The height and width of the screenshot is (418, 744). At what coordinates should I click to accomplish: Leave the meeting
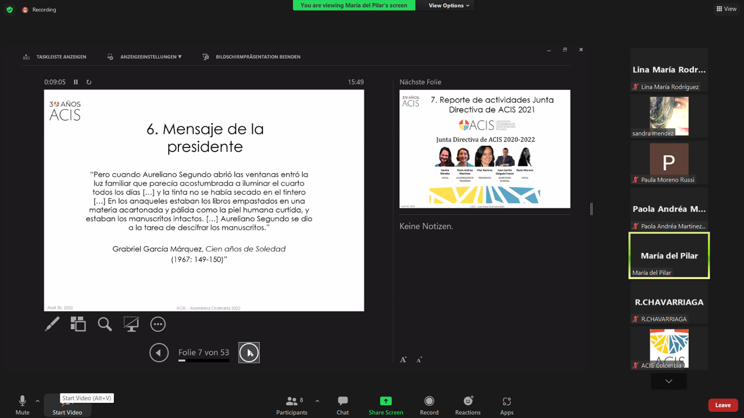click(x=722, y=405)
